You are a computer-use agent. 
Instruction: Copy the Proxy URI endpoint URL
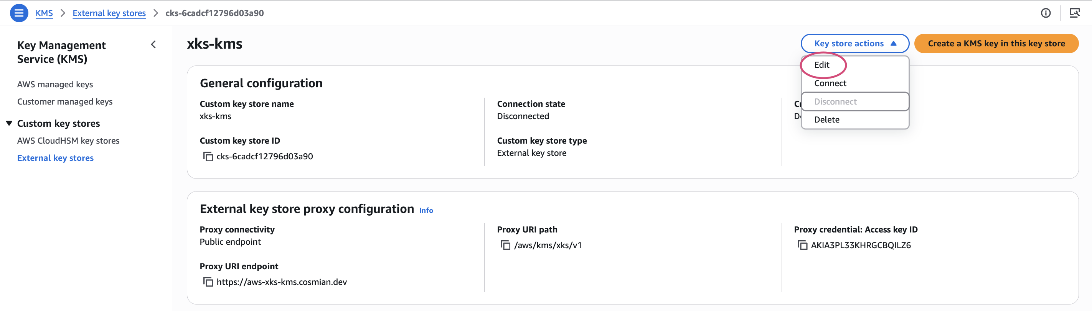[x=208, y=282]
